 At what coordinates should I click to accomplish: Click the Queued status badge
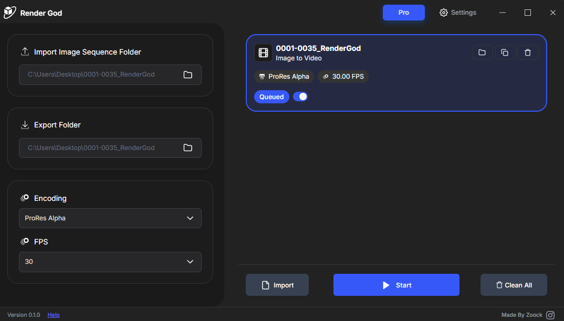[271, 97]
